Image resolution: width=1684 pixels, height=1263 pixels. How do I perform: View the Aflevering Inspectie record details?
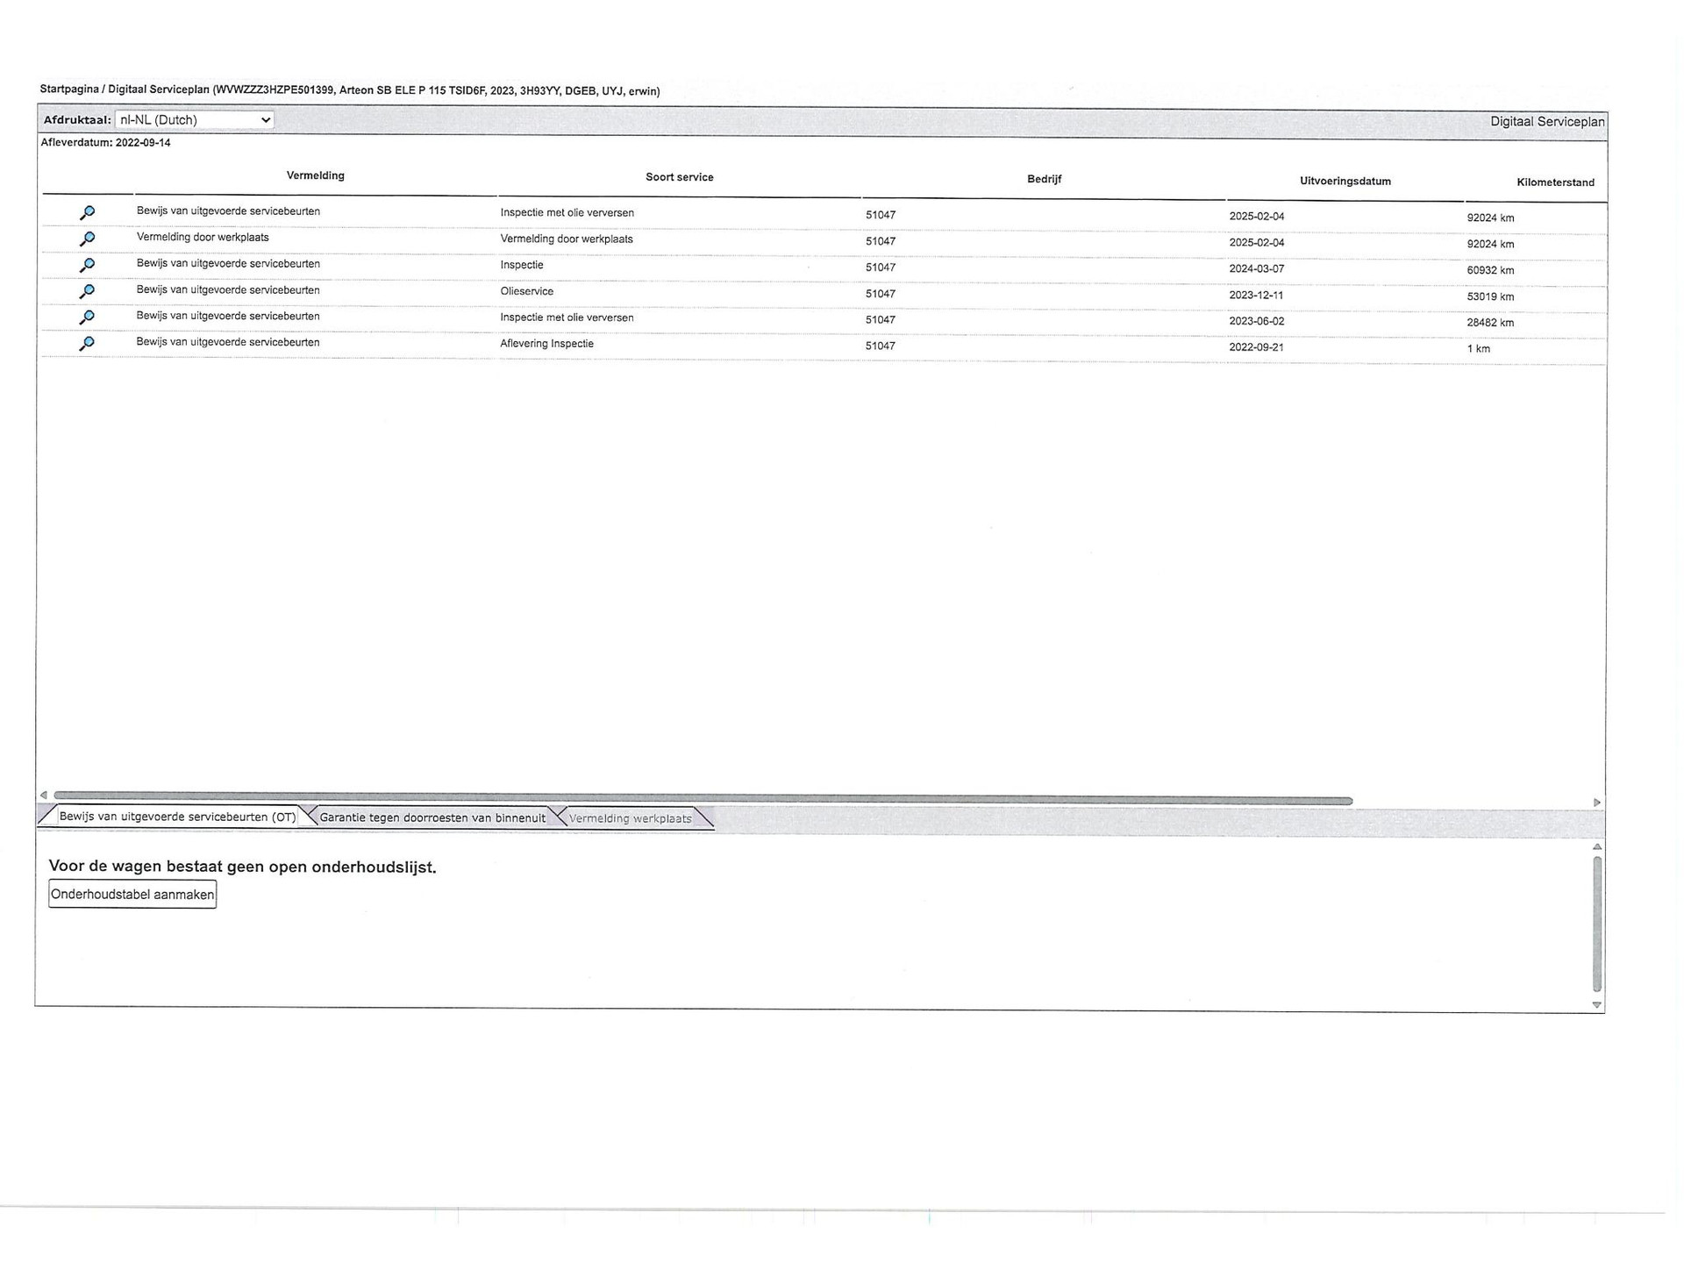pyautogui.click(x=87, y=344)
